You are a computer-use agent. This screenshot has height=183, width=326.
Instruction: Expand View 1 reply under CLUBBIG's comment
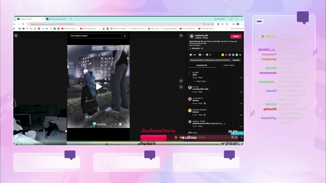tap(202, 81)
